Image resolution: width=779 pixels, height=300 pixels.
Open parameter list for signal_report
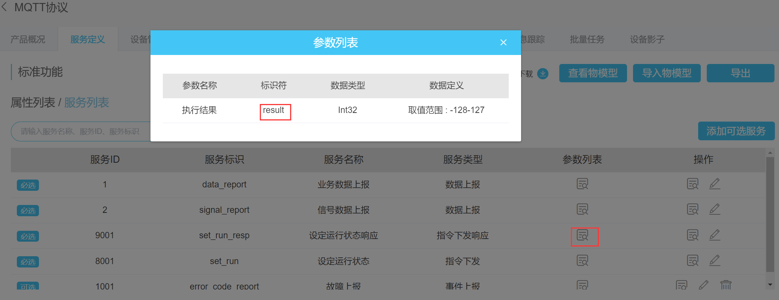582,209
